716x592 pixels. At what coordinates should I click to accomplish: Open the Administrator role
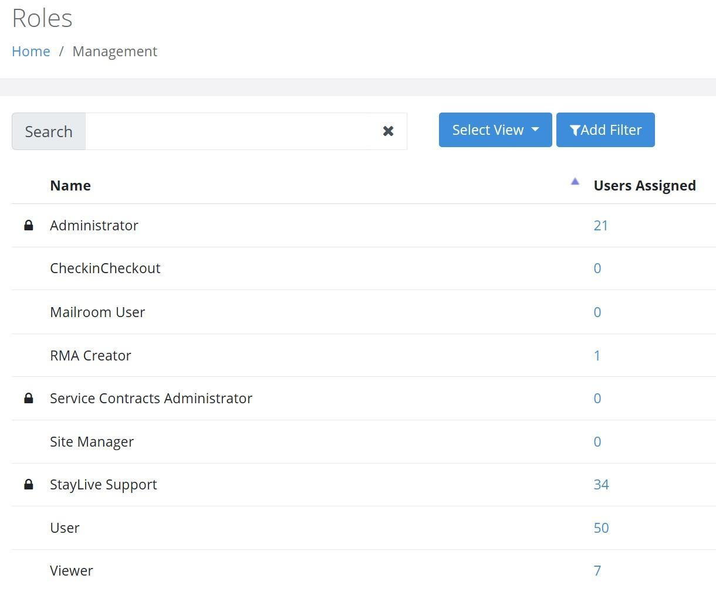[x=94, y=225]
